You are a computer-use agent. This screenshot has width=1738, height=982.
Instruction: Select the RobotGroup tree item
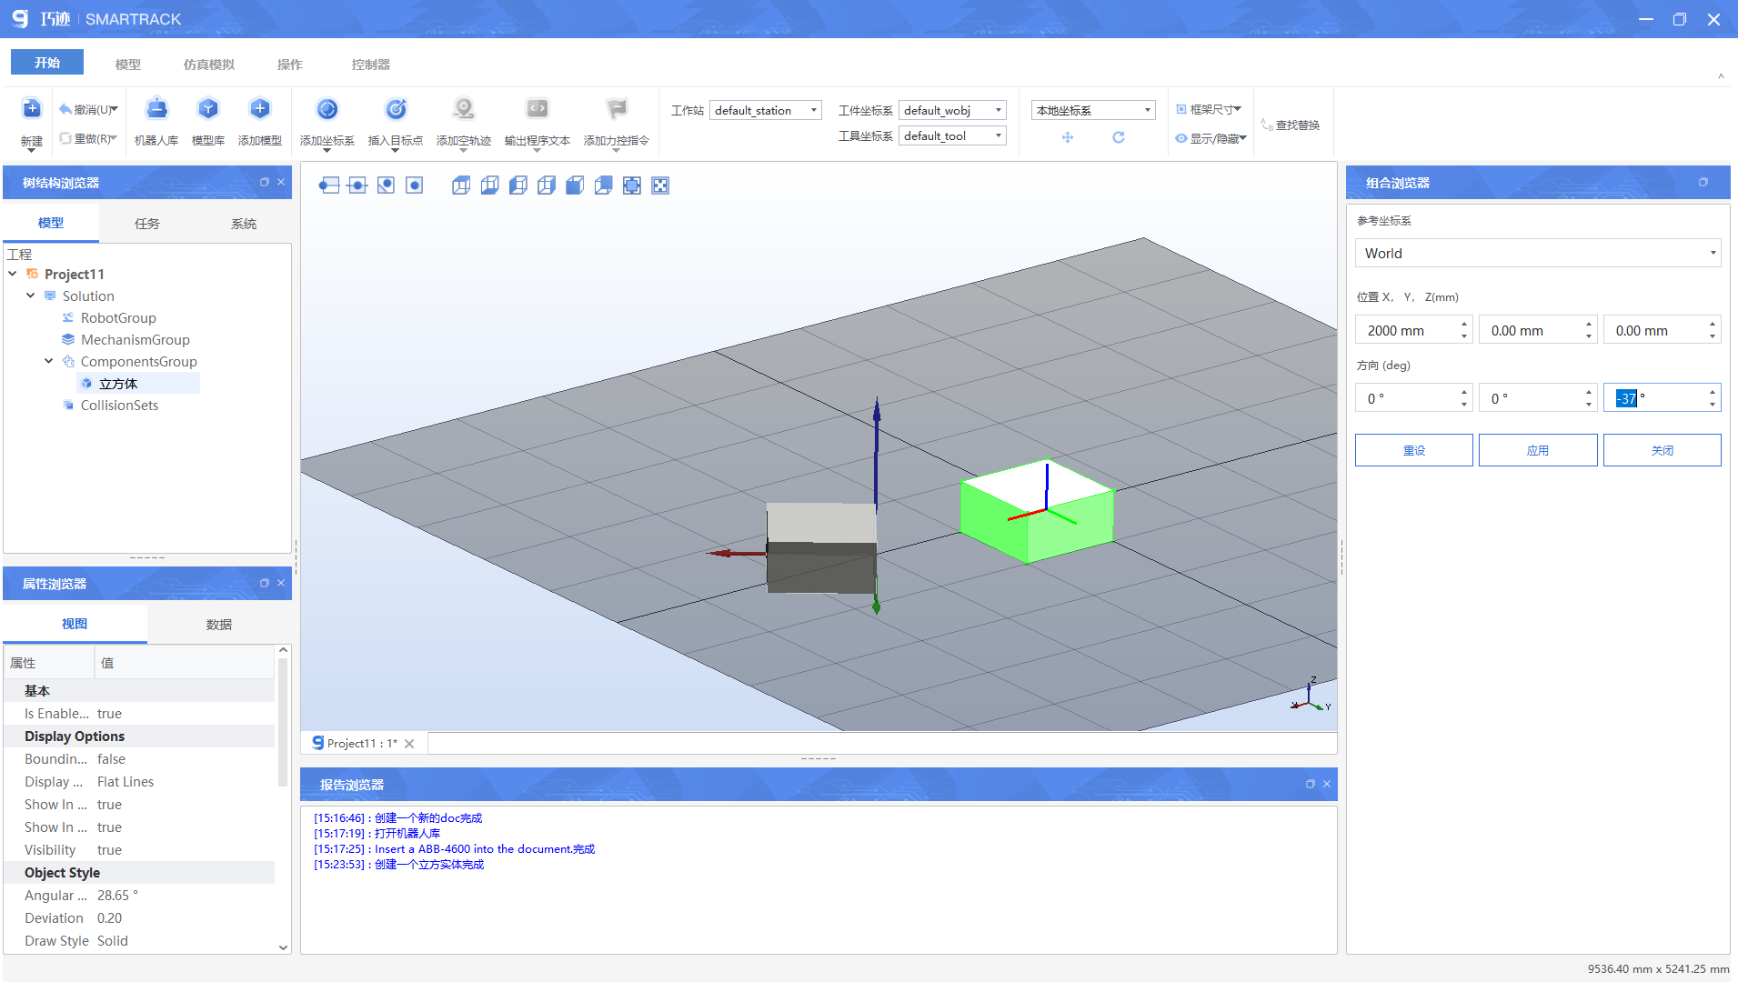[118, 317]
